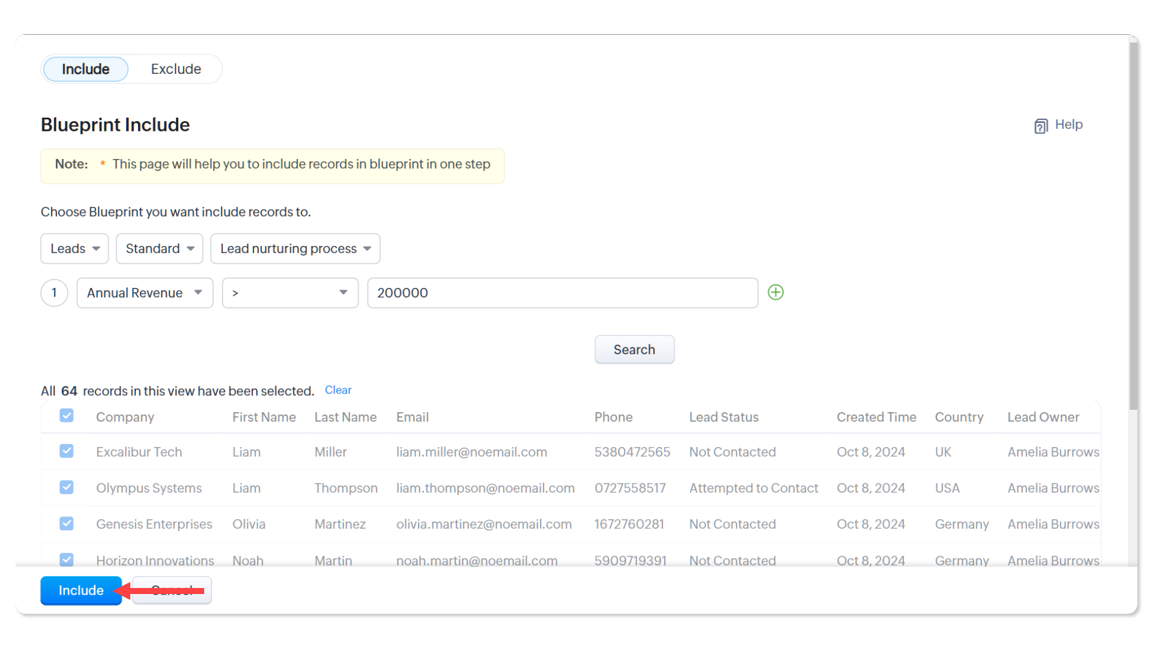
Task: Click the 200000 value input field
Action: click(x=562, y=293)
